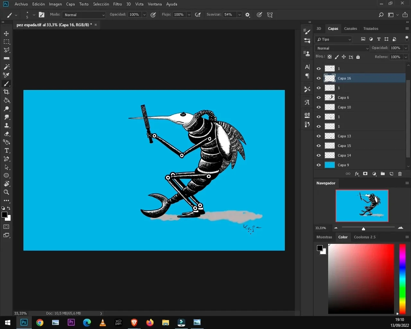This screenshot has width=411, height=329.
Task: Delete layer using trash icon
Action: pyautogui.click(x=400, y=174)
